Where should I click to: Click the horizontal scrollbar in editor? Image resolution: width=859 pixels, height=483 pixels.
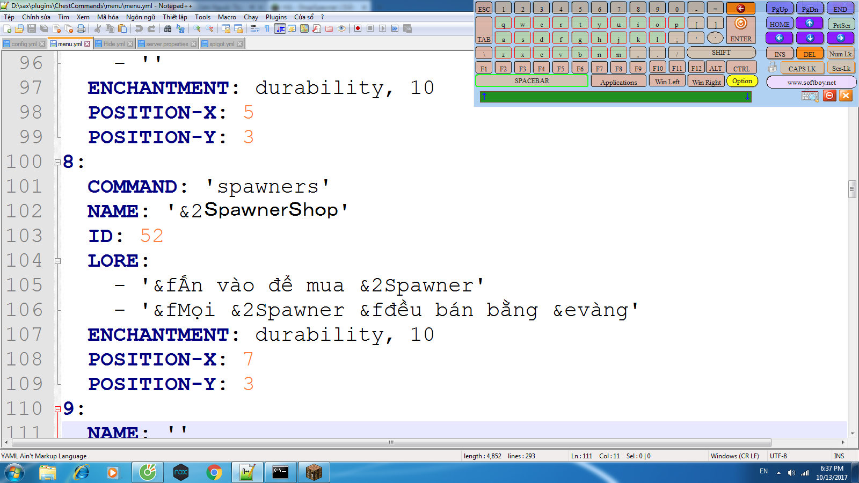coord(391,443)
